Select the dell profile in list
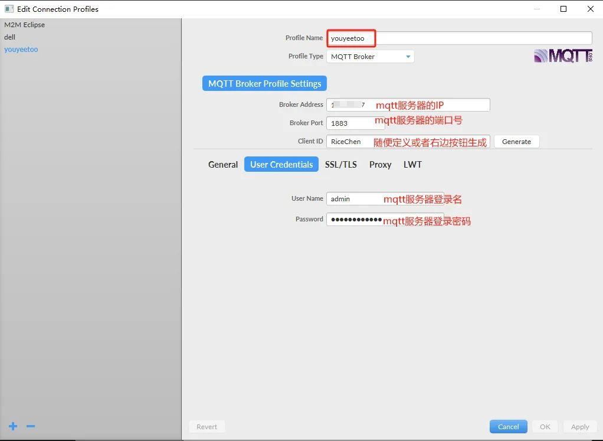The image size is (603, 441). 9,37
